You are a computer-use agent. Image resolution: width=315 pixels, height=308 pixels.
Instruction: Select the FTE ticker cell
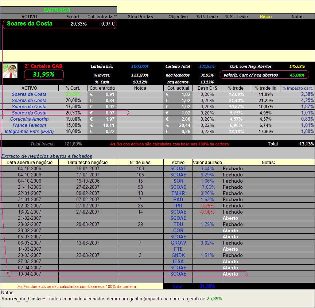[x=178, y=249]
